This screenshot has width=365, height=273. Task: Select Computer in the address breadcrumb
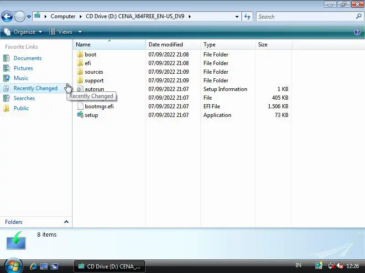(63, 16)
